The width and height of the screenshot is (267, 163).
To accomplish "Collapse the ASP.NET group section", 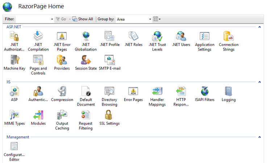I will coord(259,27).
